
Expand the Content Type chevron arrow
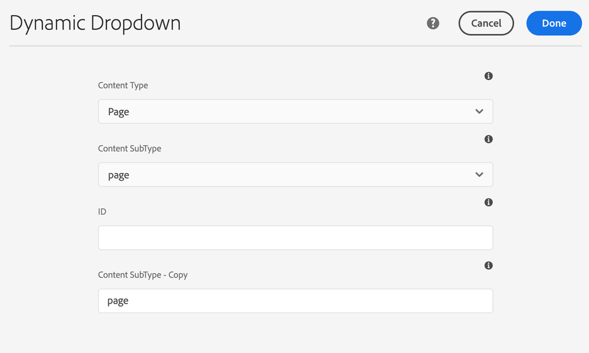[x=479, y=112]
